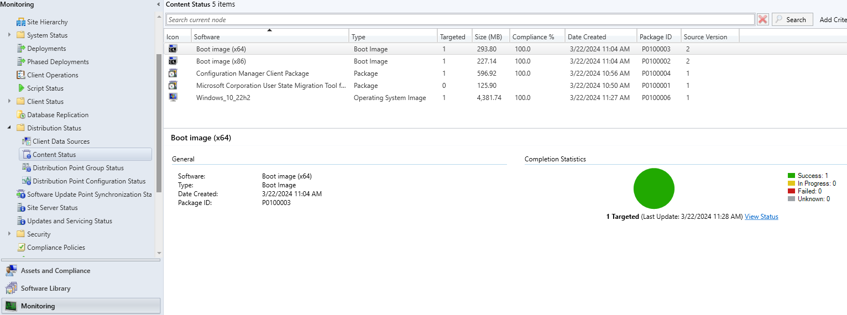Click the Boot image (x86) row icon
The height and width of the screenshot is (315, 847).
(173, 61)
